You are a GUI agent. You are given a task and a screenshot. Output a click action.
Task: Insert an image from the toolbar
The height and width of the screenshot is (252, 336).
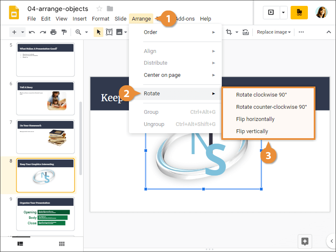pos(119,32)
